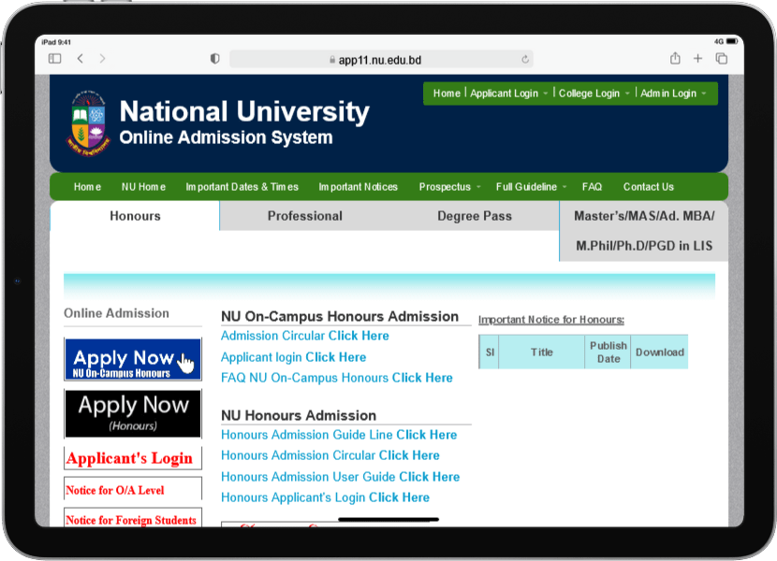Open Home in top green login bar

pos(447,93)
